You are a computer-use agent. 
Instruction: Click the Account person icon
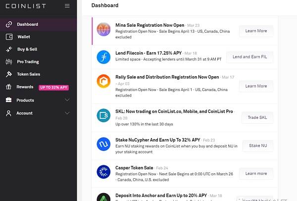coord(8,113)
